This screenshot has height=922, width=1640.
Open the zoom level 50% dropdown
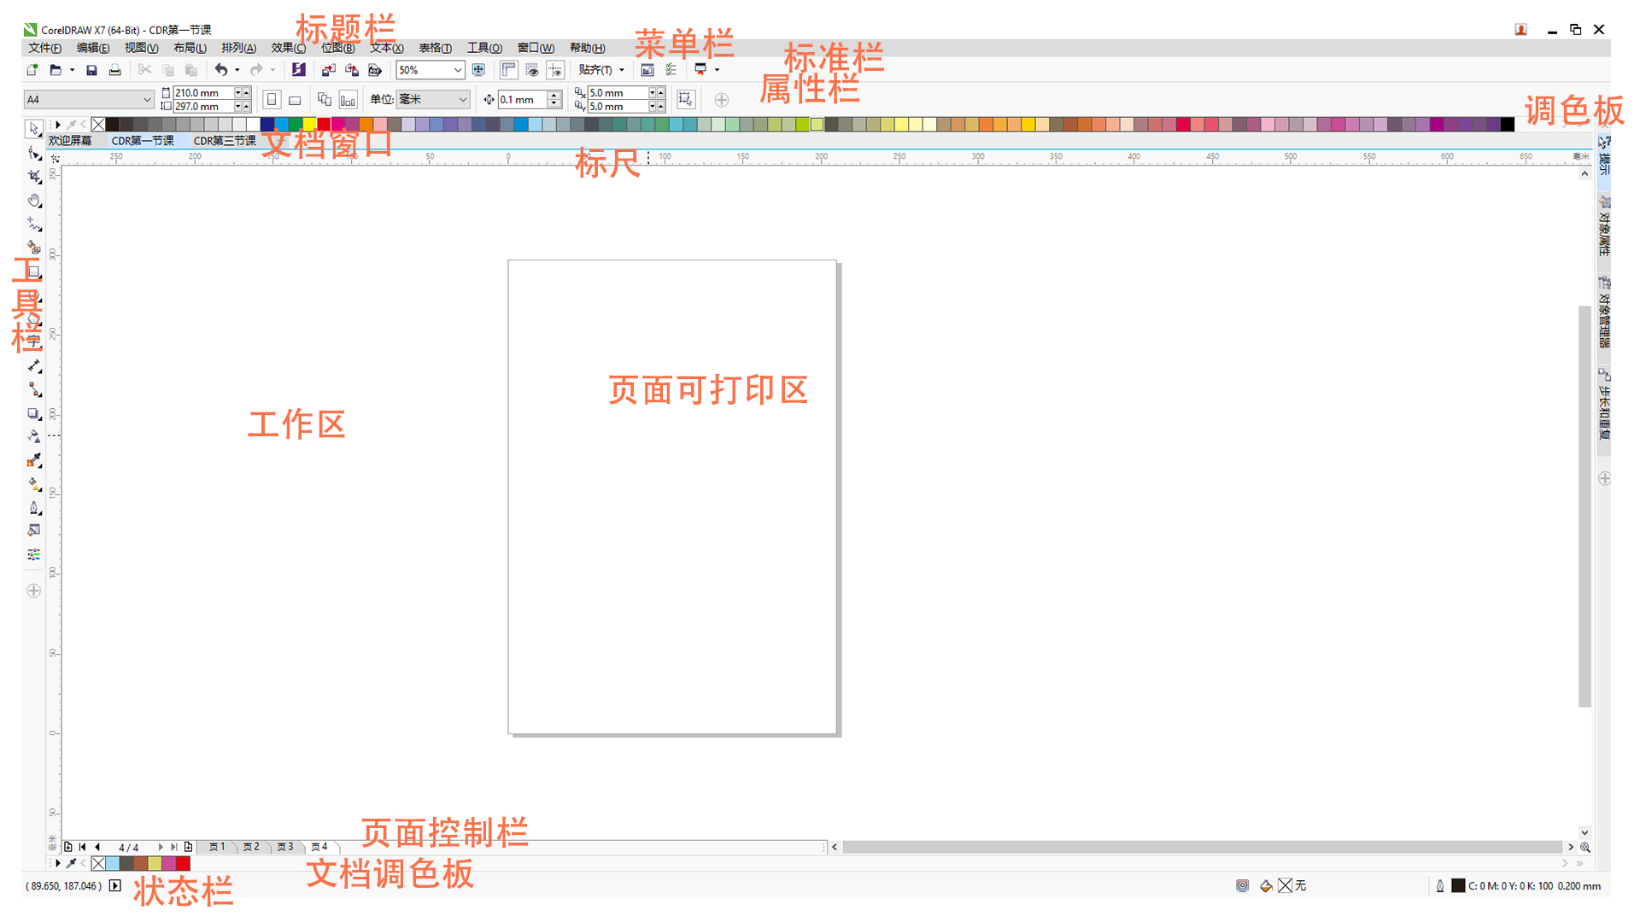coord(458,70)
